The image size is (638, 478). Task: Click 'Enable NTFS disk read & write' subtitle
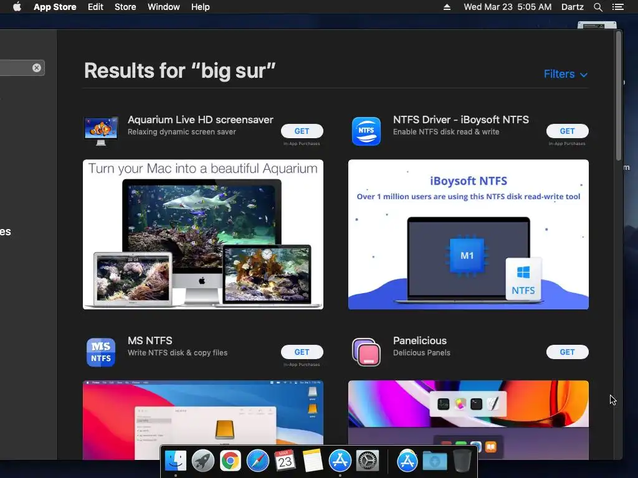coord(446,132)
